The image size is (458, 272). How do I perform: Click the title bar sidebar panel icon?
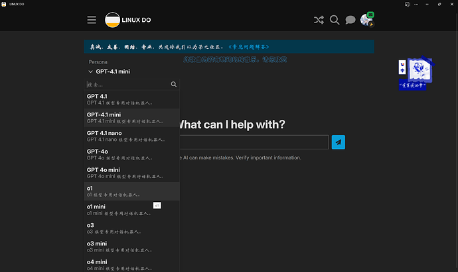(x=407, y=4)
